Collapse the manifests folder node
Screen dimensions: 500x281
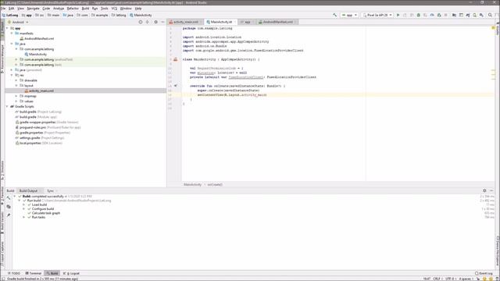coord(12,33)
